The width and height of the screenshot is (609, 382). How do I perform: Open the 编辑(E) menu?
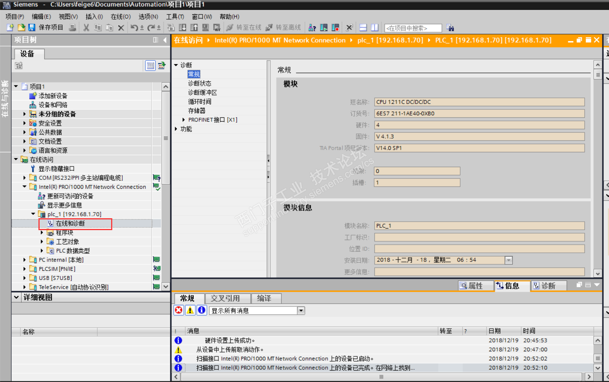point(41,16)
